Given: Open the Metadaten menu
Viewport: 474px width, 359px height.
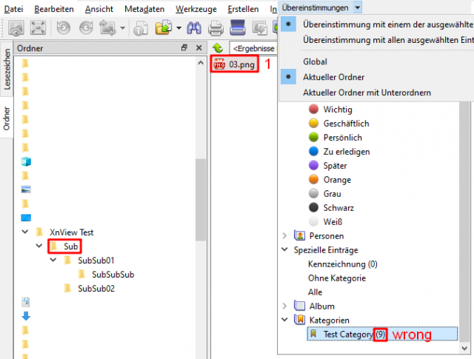Looking at the screenshot, I should [x=144, y=9].
